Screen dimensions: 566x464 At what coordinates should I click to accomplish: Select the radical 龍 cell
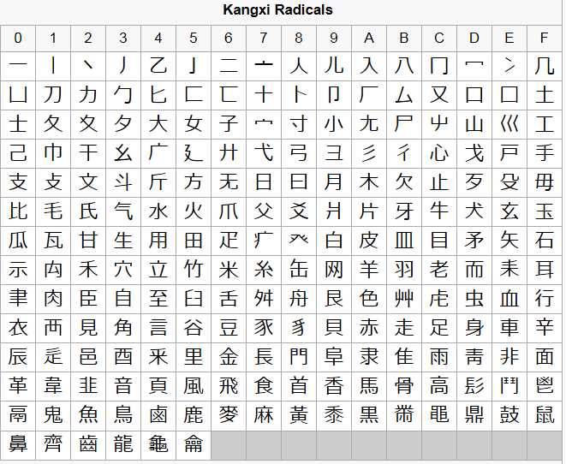click(x=123, y=445)
